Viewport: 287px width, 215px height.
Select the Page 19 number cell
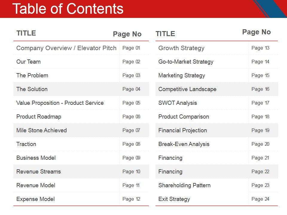point(260,130)
